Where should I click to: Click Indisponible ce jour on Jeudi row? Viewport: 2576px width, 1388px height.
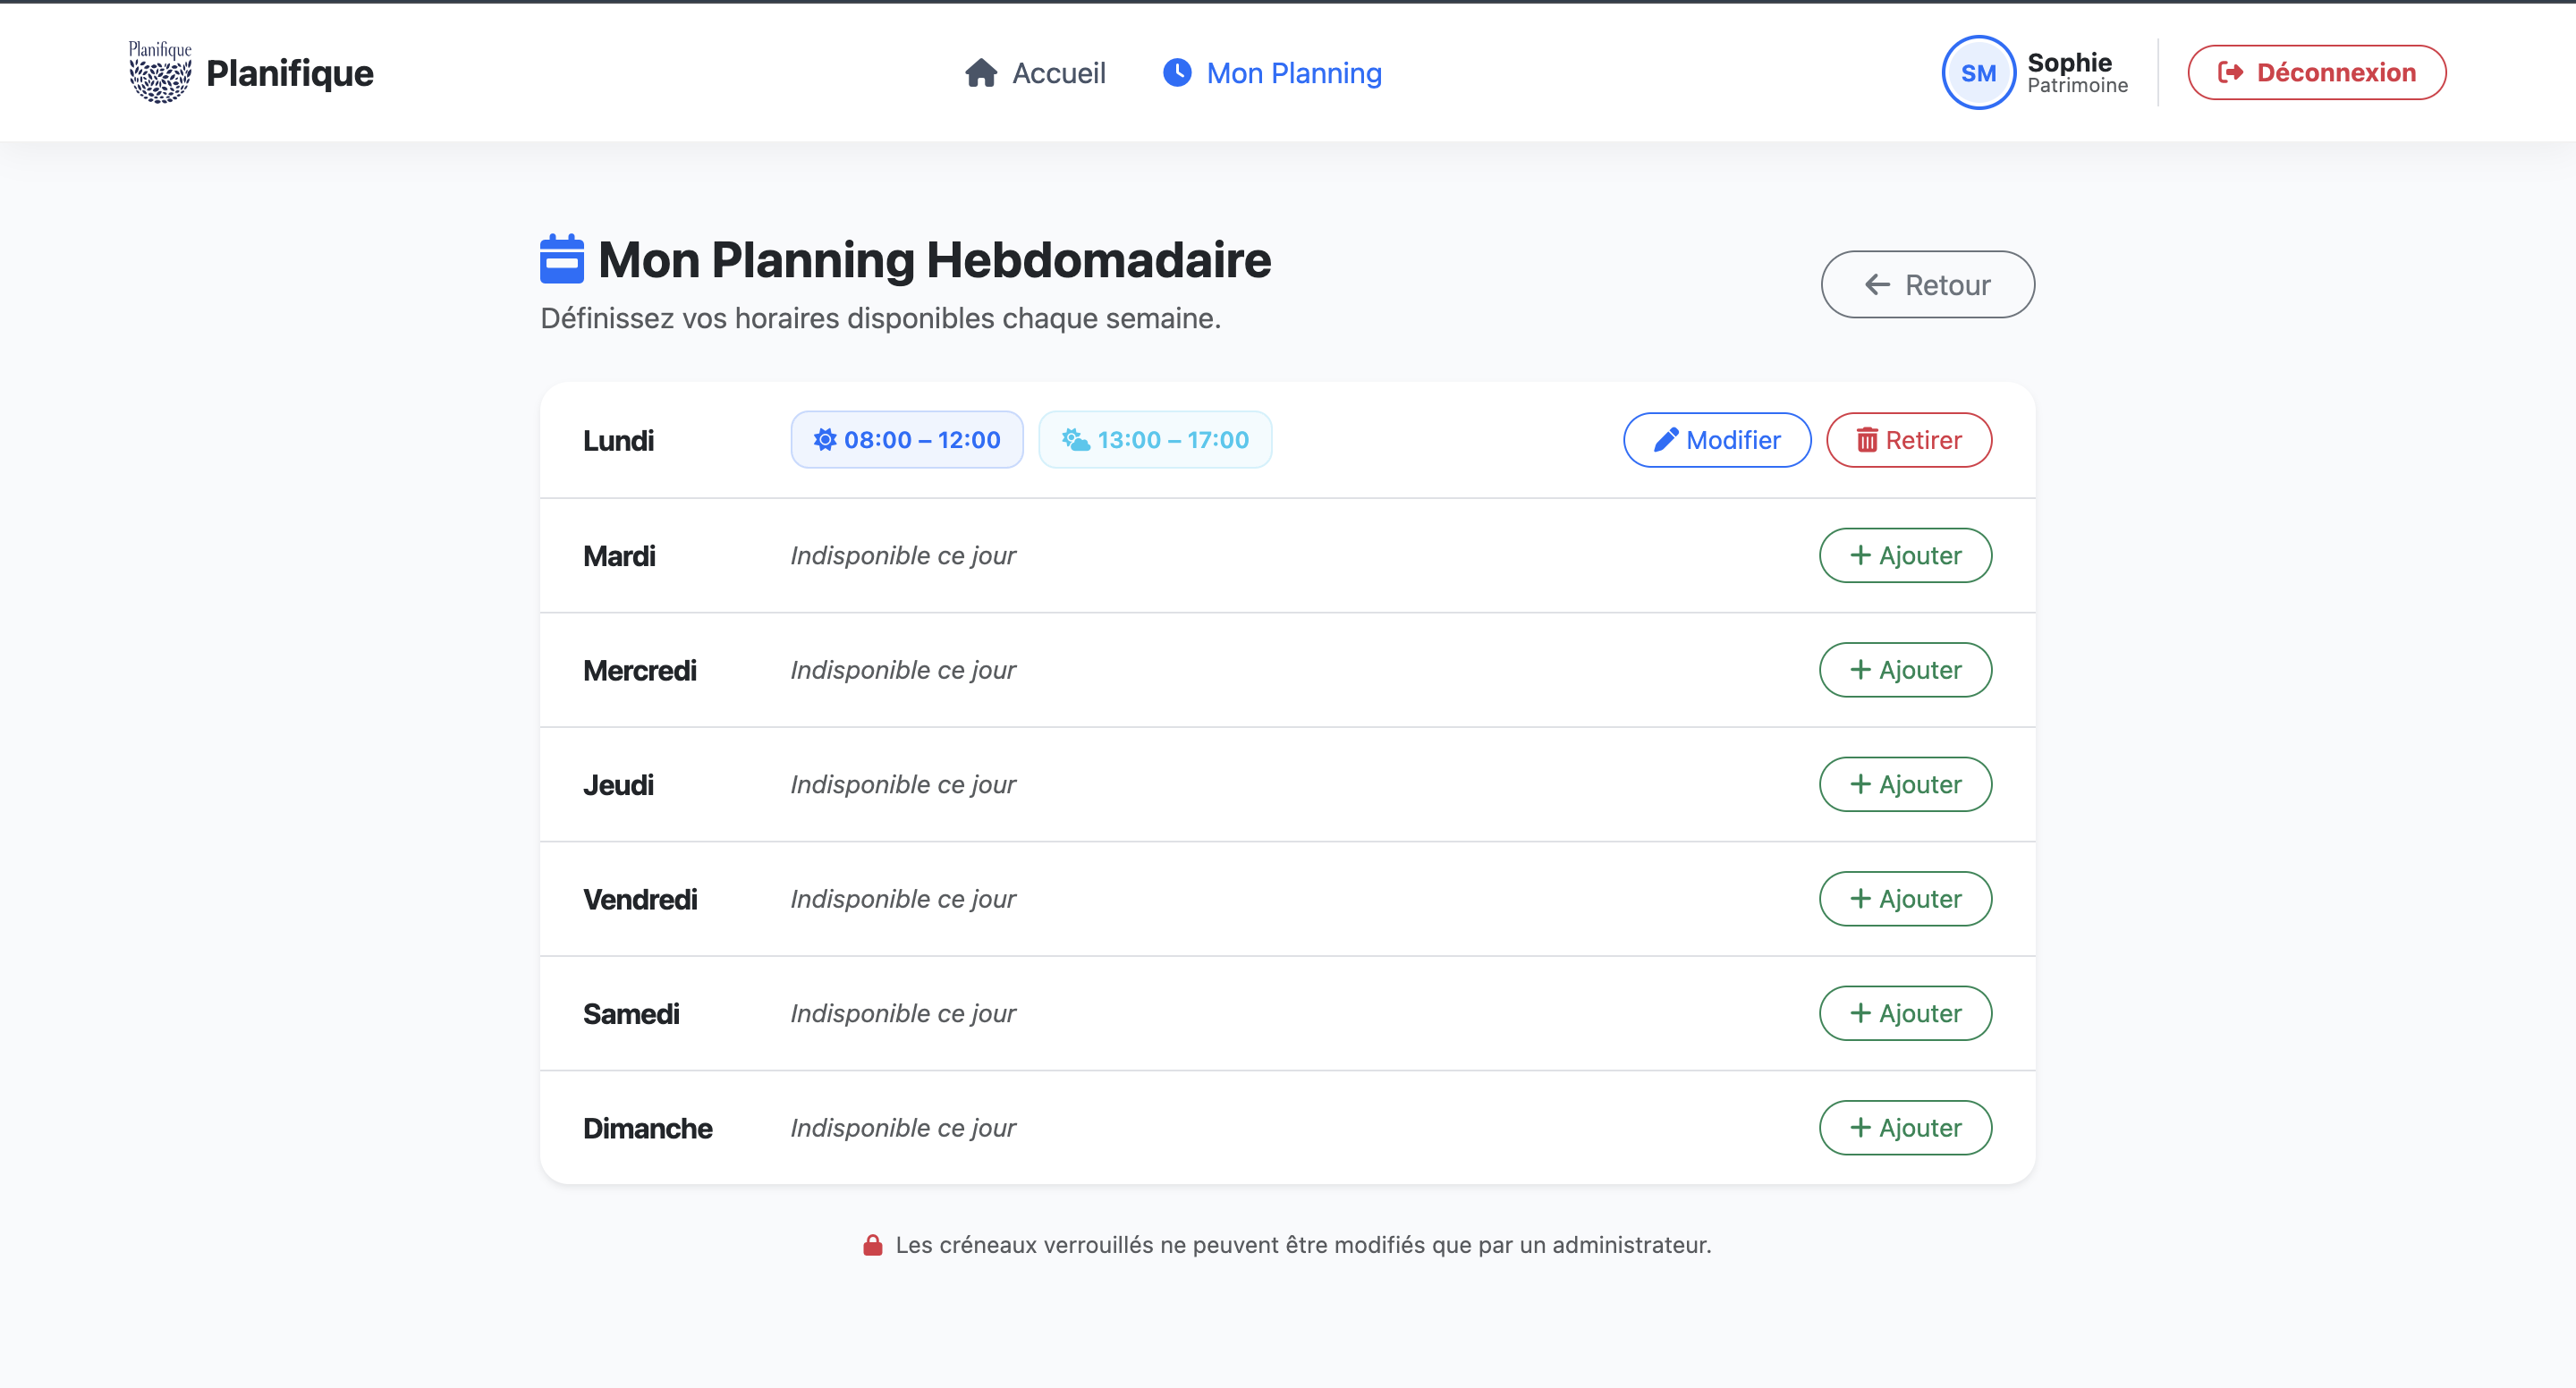tap(903, 785)
